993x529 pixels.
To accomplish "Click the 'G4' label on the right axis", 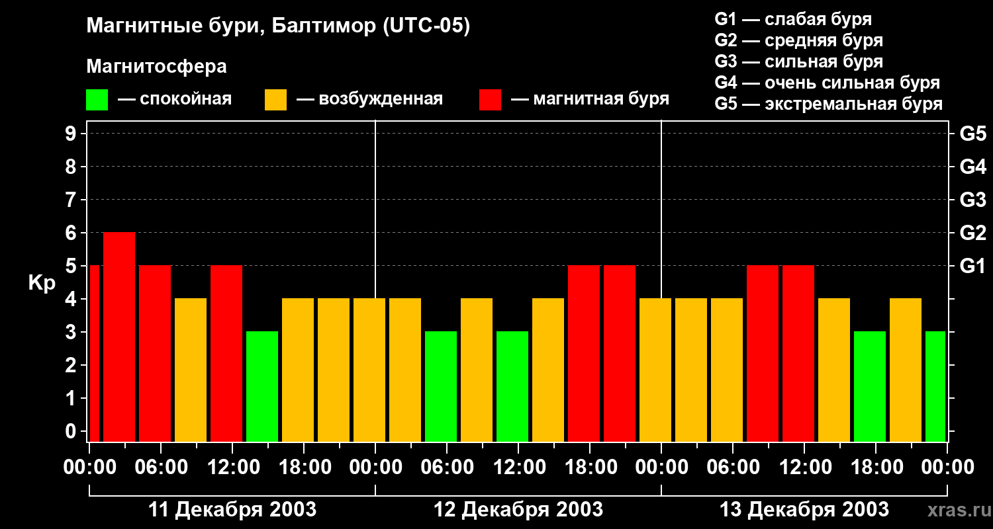I will [x=972, y=167].
